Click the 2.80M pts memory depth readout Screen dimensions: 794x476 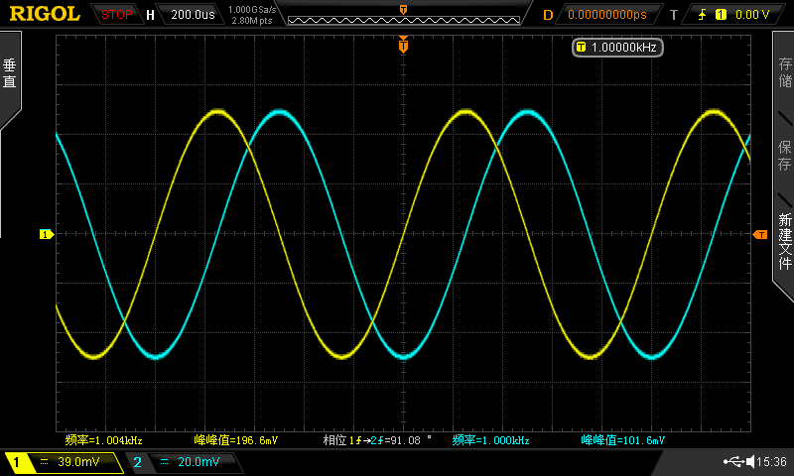[x=252, y=21]
